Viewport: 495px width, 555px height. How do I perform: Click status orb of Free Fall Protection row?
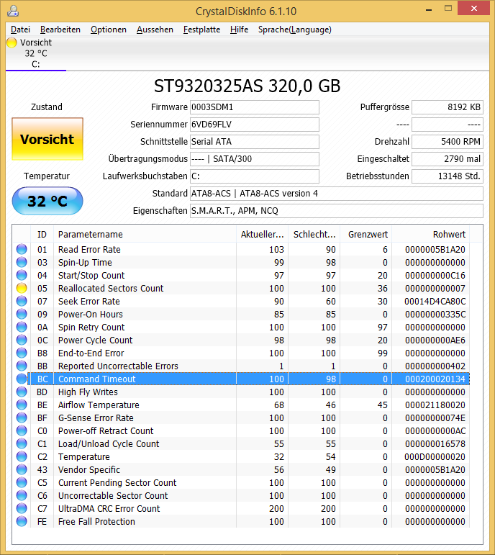pos(22,521)
